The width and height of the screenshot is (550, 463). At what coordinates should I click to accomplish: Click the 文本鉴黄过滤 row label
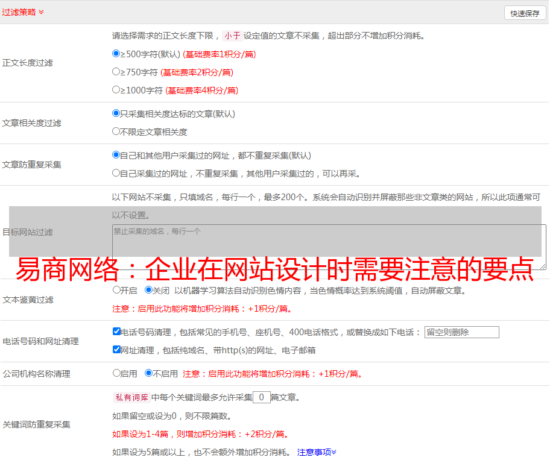pyautogui.click(x=28, y=300)
